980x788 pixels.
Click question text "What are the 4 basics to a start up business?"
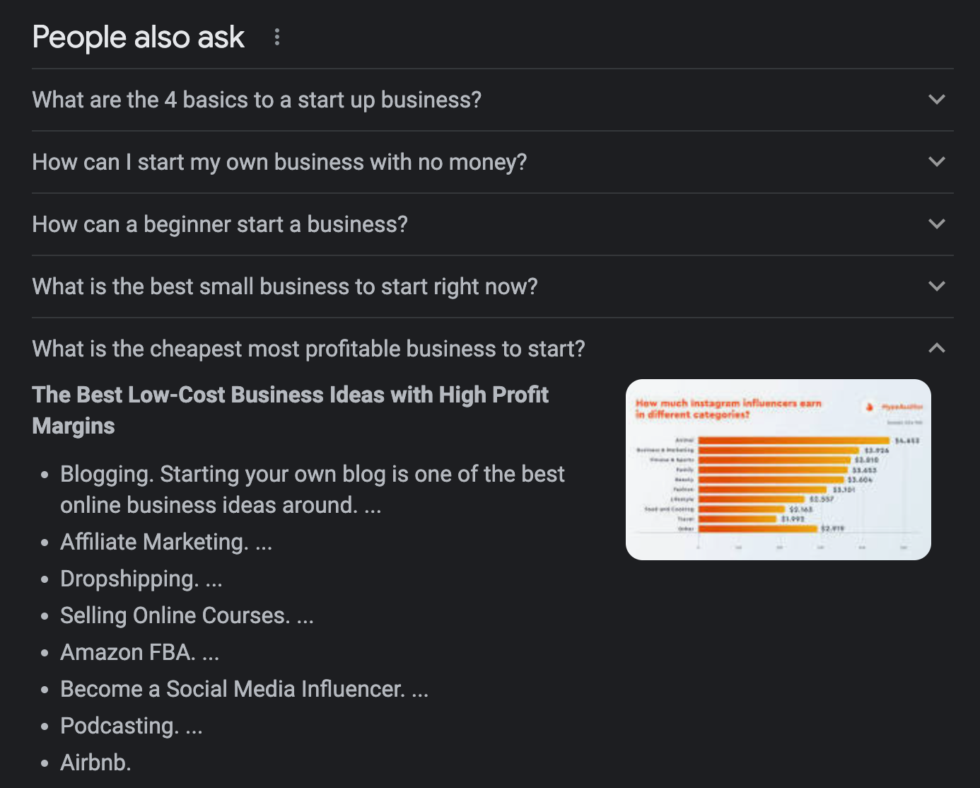257,100
